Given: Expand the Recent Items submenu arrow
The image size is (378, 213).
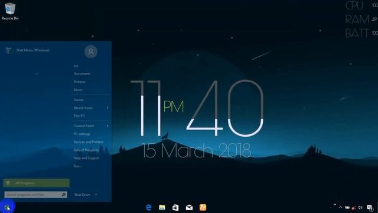Looking at the screenshot, I should tap(107, 108).
